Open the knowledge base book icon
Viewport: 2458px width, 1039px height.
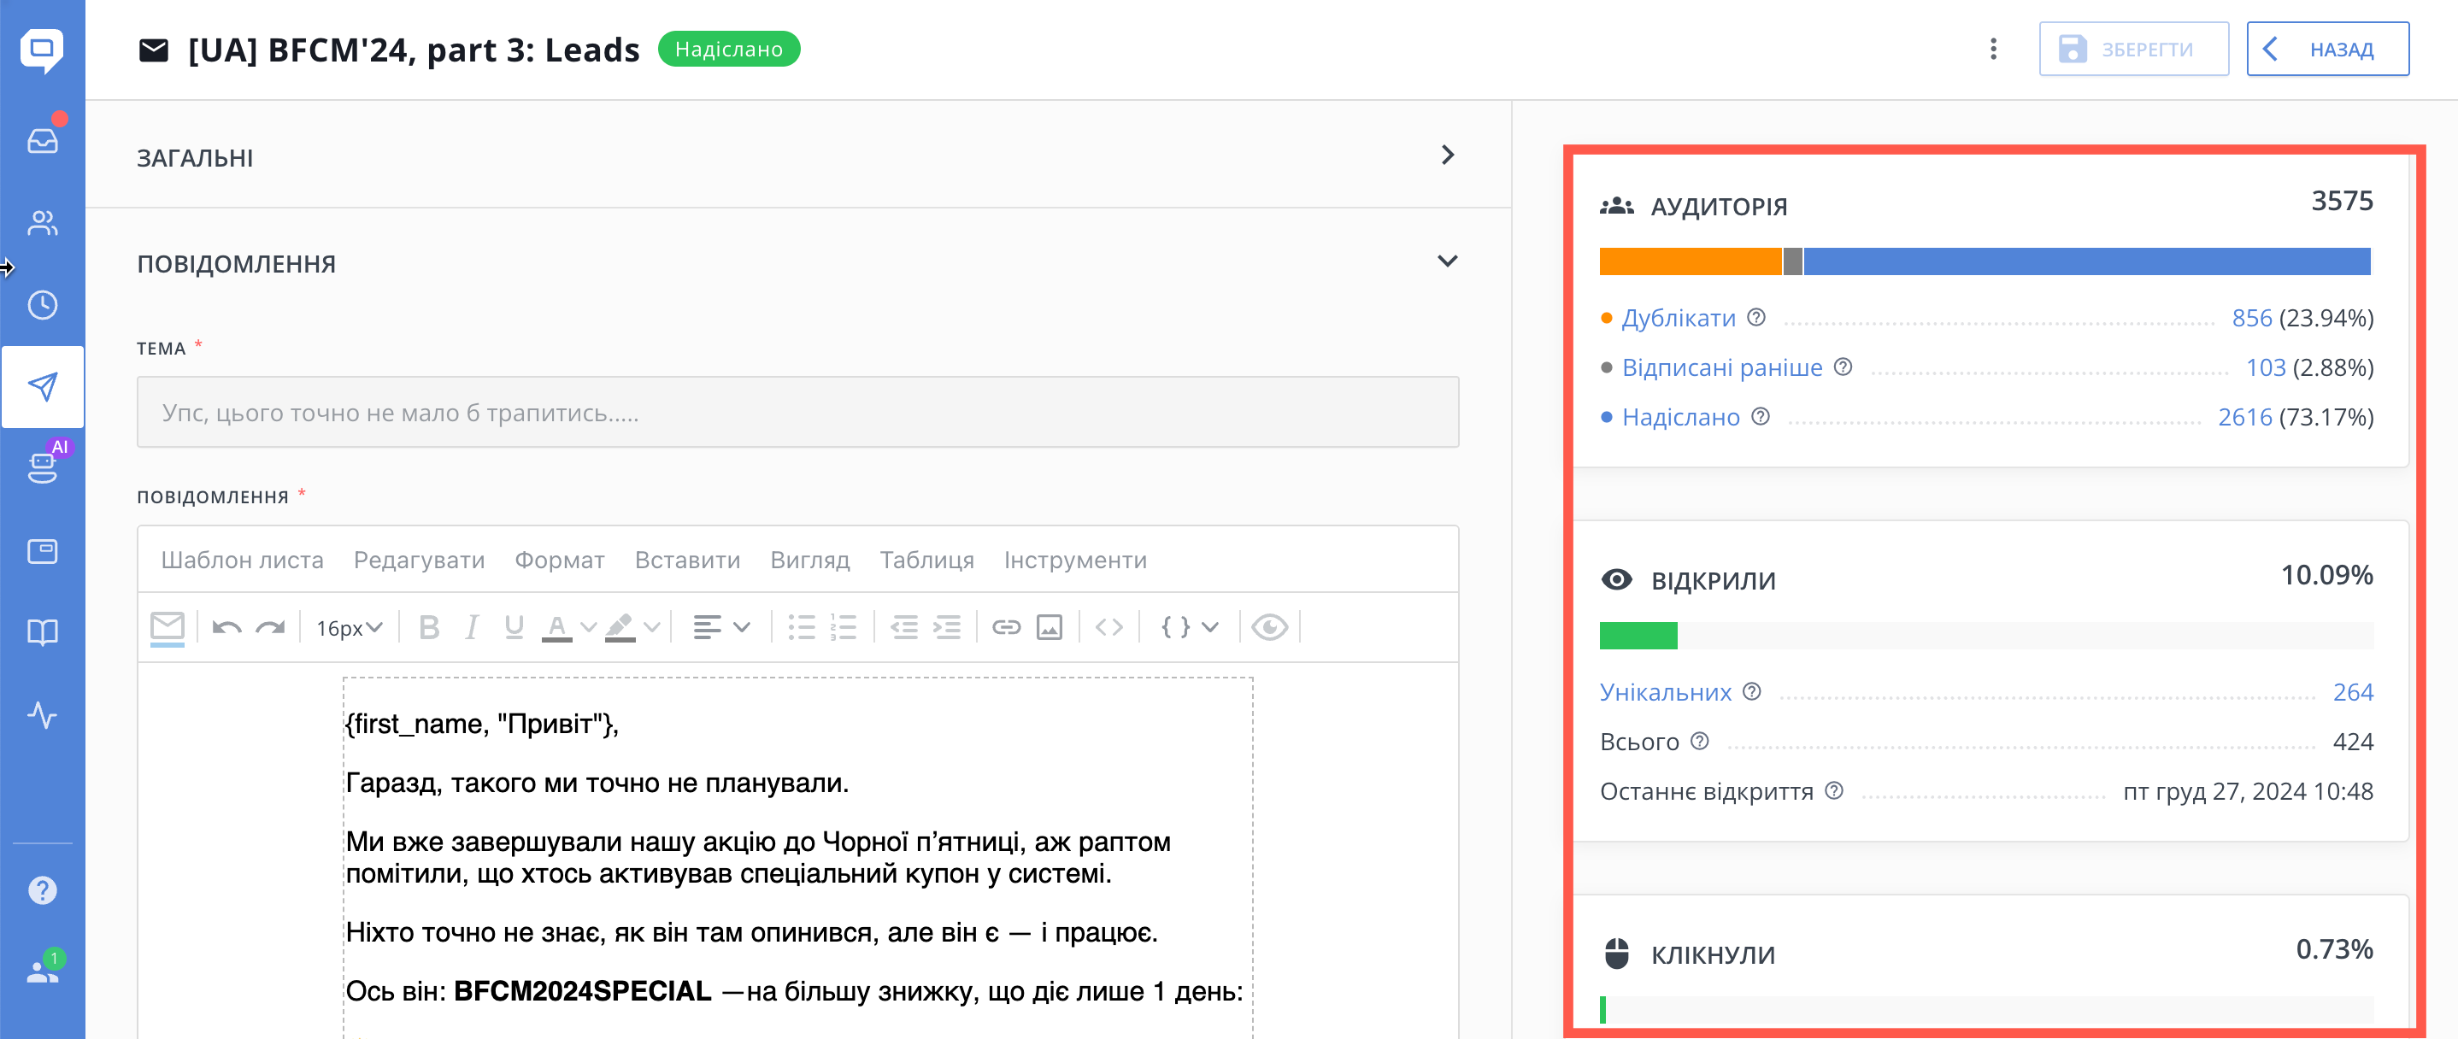coord(42,631)
